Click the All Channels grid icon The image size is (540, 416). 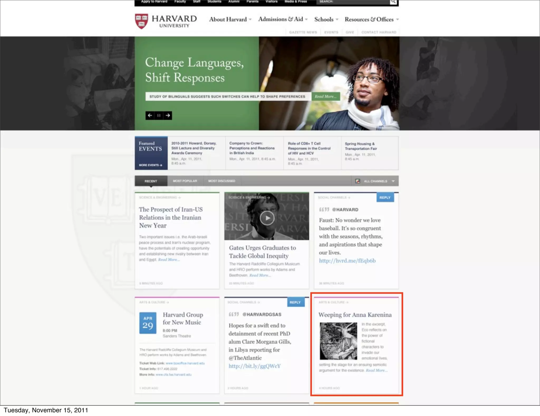click(x=358, y=181)
